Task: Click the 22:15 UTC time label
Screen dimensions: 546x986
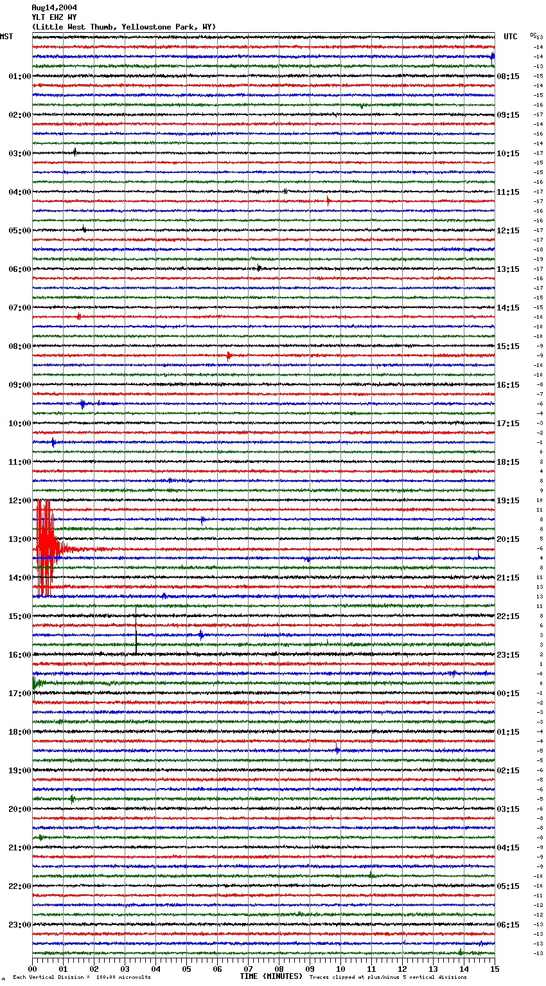Action: (x=508, y=616)
